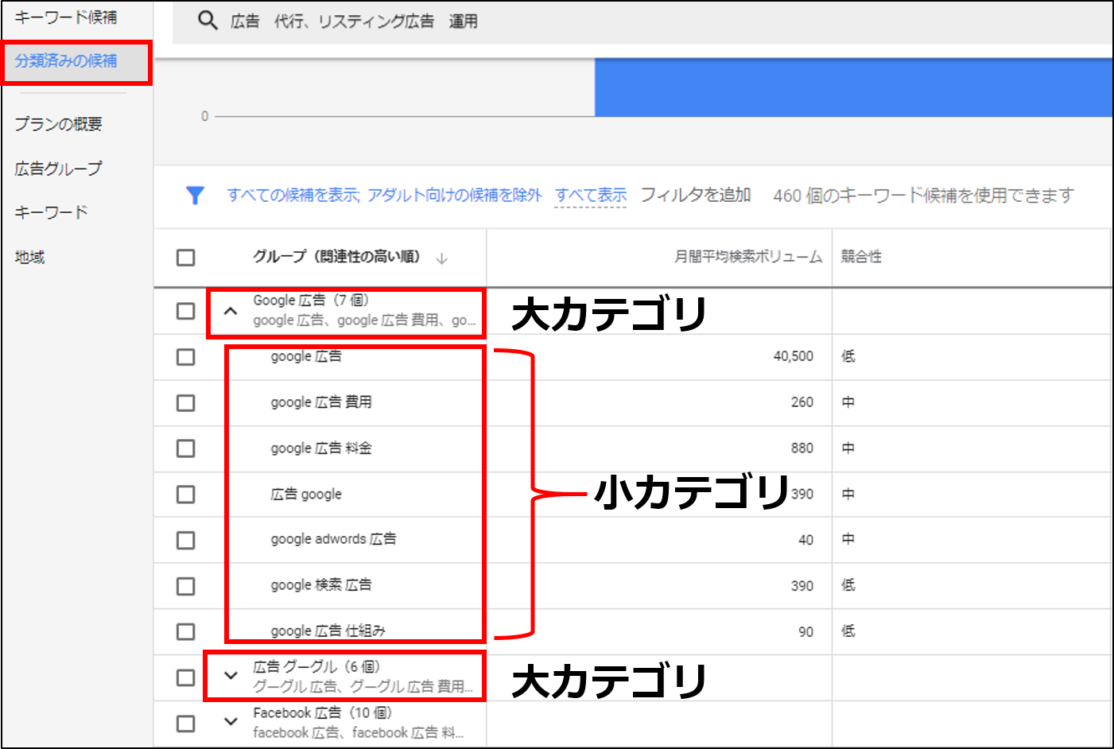
Task: Expand the Facebook 広告 group
Action: coord(231,722)
